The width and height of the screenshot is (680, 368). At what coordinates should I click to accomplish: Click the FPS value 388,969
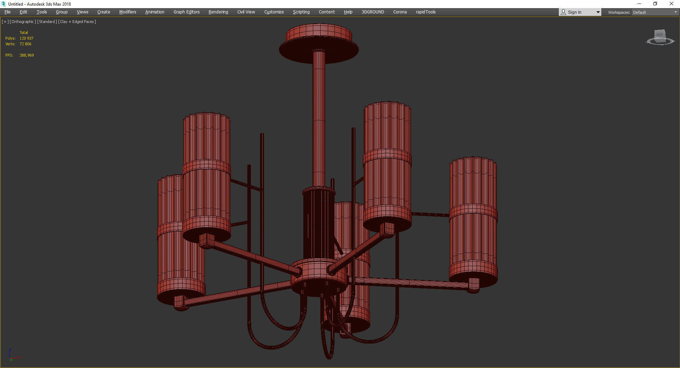(27, 55)
